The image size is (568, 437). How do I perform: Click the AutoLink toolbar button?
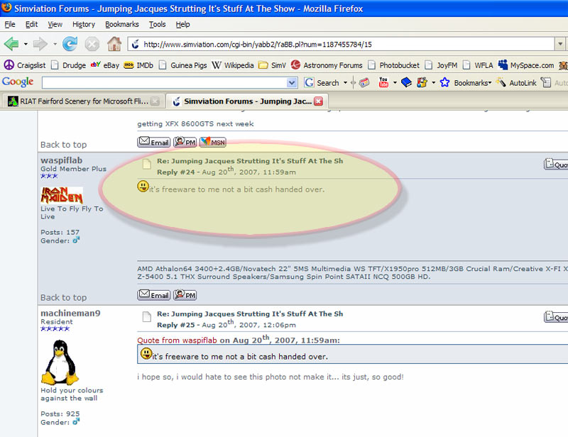[x=517, y=83]
